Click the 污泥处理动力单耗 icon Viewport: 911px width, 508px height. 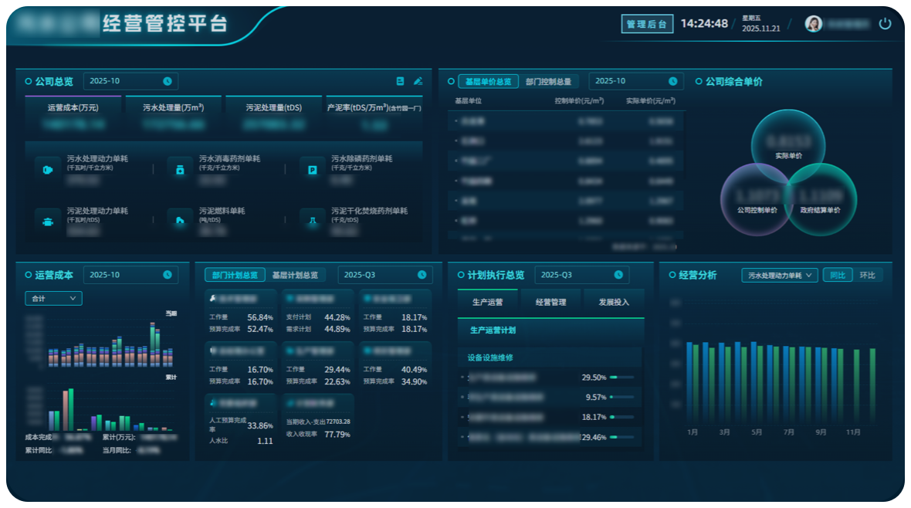(x=48, y=220)
